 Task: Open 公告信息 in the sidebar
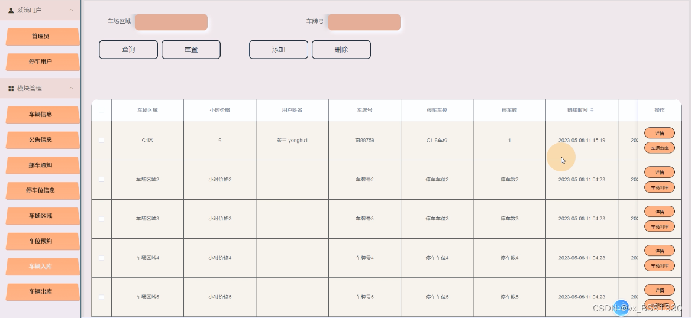(x=43, y=140)
